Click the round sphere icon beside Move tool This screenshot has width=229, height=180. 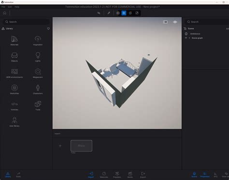pyautogui.click(x=118, y=13)
